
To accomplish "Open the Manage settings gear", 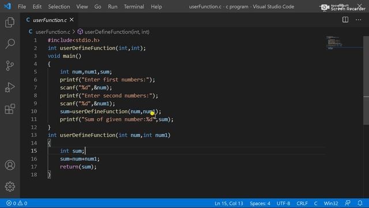I will coord(10,187).
